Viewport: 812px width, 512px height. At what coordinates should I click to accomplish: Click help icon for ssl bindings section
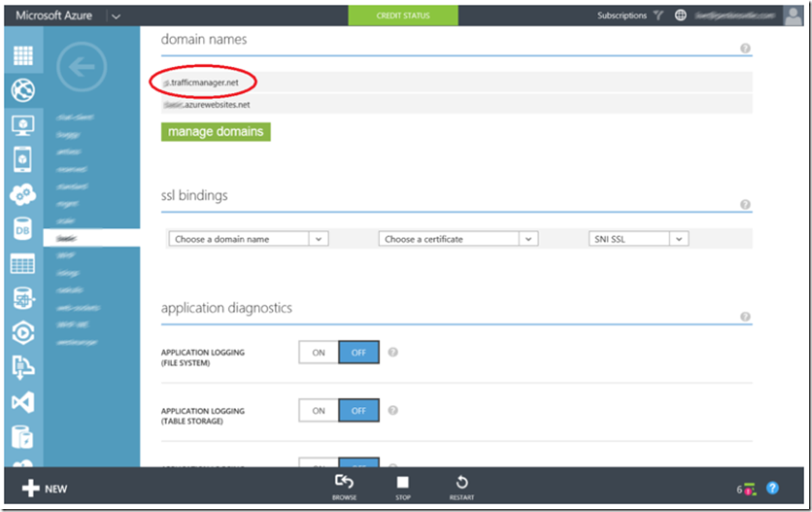745,204
